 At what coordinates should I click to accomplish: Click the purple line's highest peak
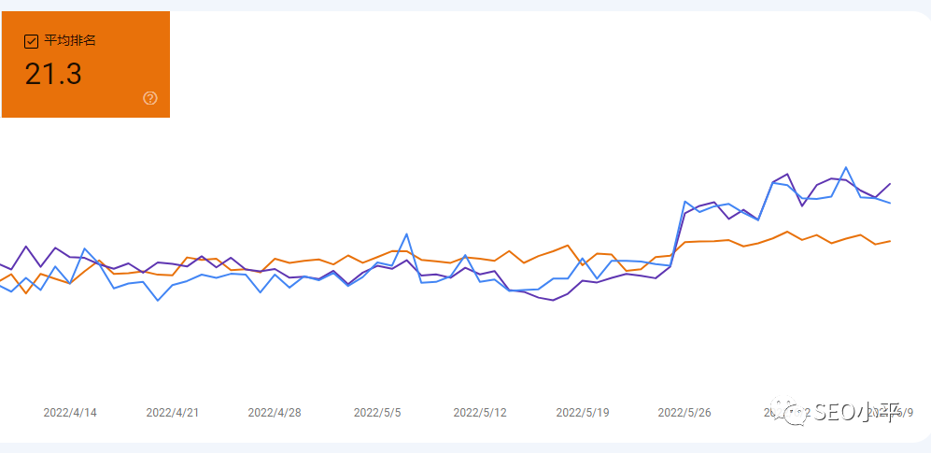[788, 174]
